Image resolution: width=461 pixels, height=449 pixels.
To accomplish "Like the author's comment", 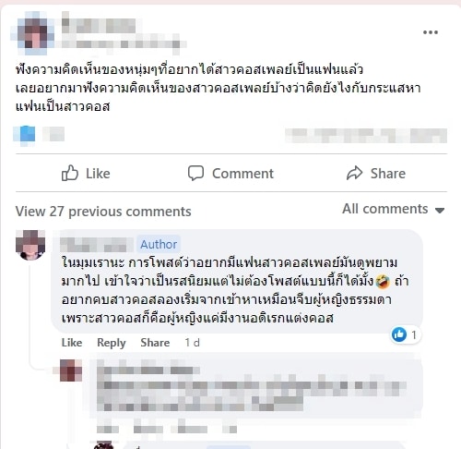I will tap(72, 343).
